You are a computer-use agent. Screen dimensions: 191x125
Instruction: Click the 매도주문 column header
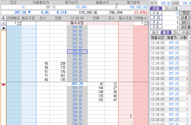(28, 18)
